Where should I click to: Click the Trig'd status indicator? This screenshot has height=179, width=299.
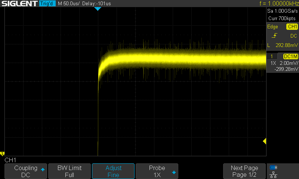[47, 3]
